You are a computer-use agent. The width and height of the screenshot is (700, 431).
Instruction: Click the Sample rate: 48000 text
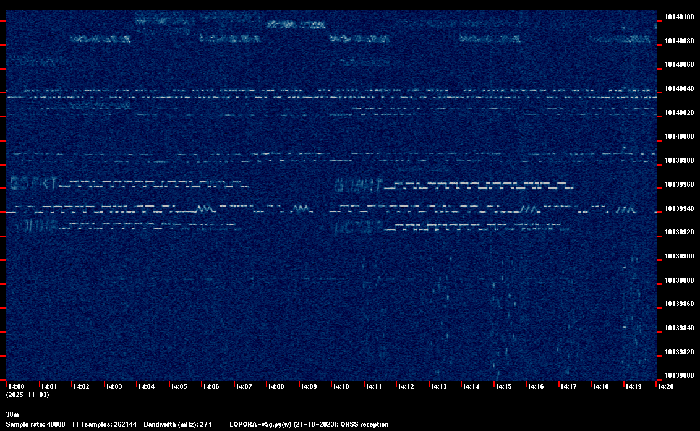36,424
